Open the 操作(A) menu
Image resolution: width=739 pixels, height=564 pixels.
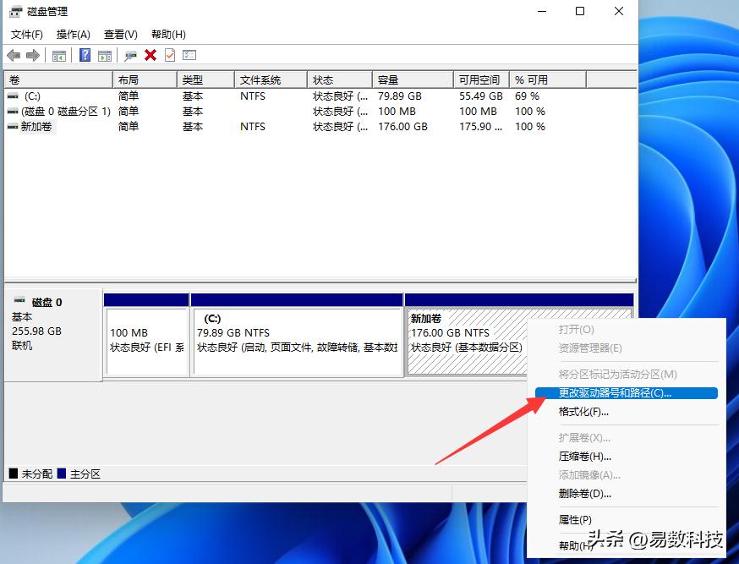(x=73, y=35)
